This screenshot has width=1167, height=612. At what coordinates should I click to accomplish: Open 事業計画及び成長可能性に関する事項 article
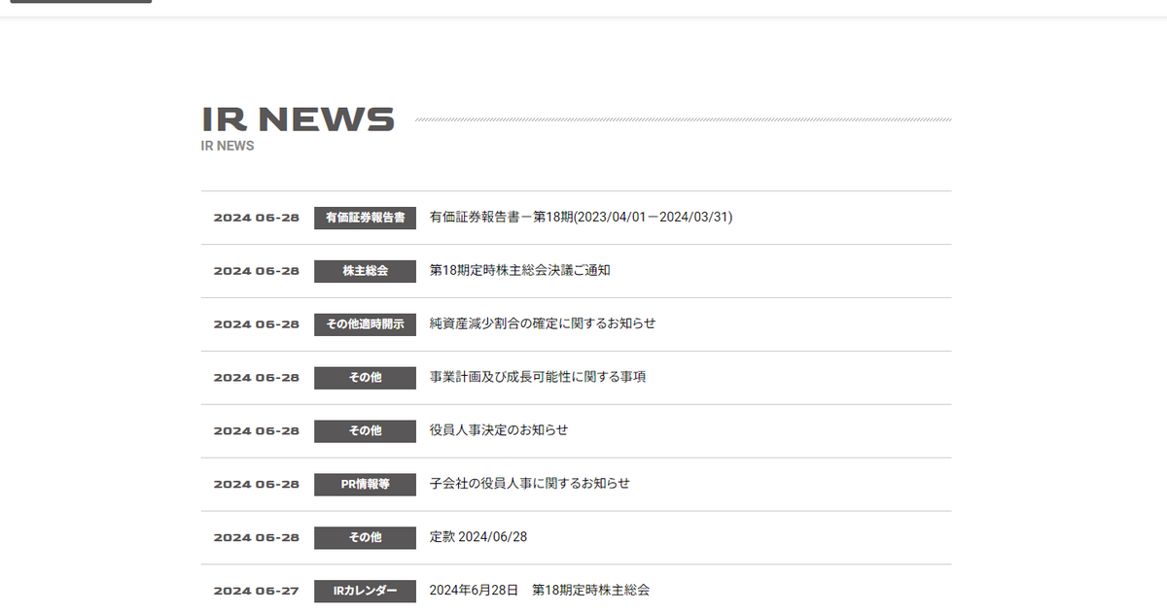pos(537,377)
